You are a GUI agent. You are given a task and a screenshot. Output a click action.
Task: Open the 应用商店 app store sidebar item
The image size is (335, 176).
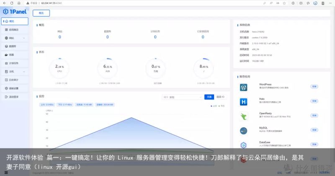click(15, 30)
